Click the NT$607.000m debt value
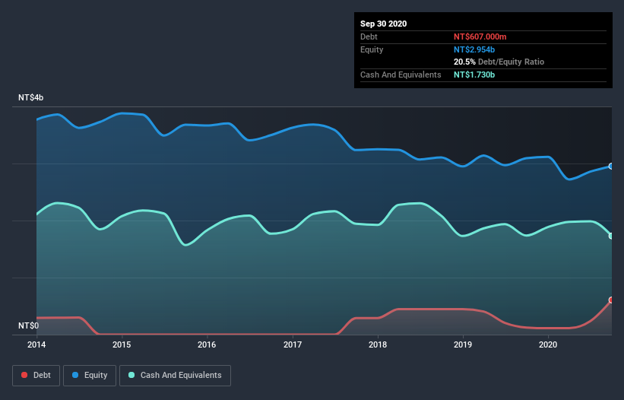Image resolution: width=624 pixels, height=400 pixels. pos(480,37)
